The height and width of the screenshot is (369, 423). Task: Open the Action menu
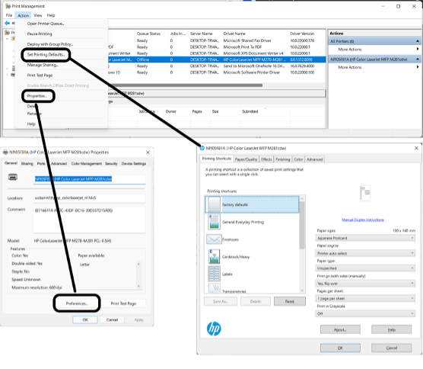[x=23, y=15]
